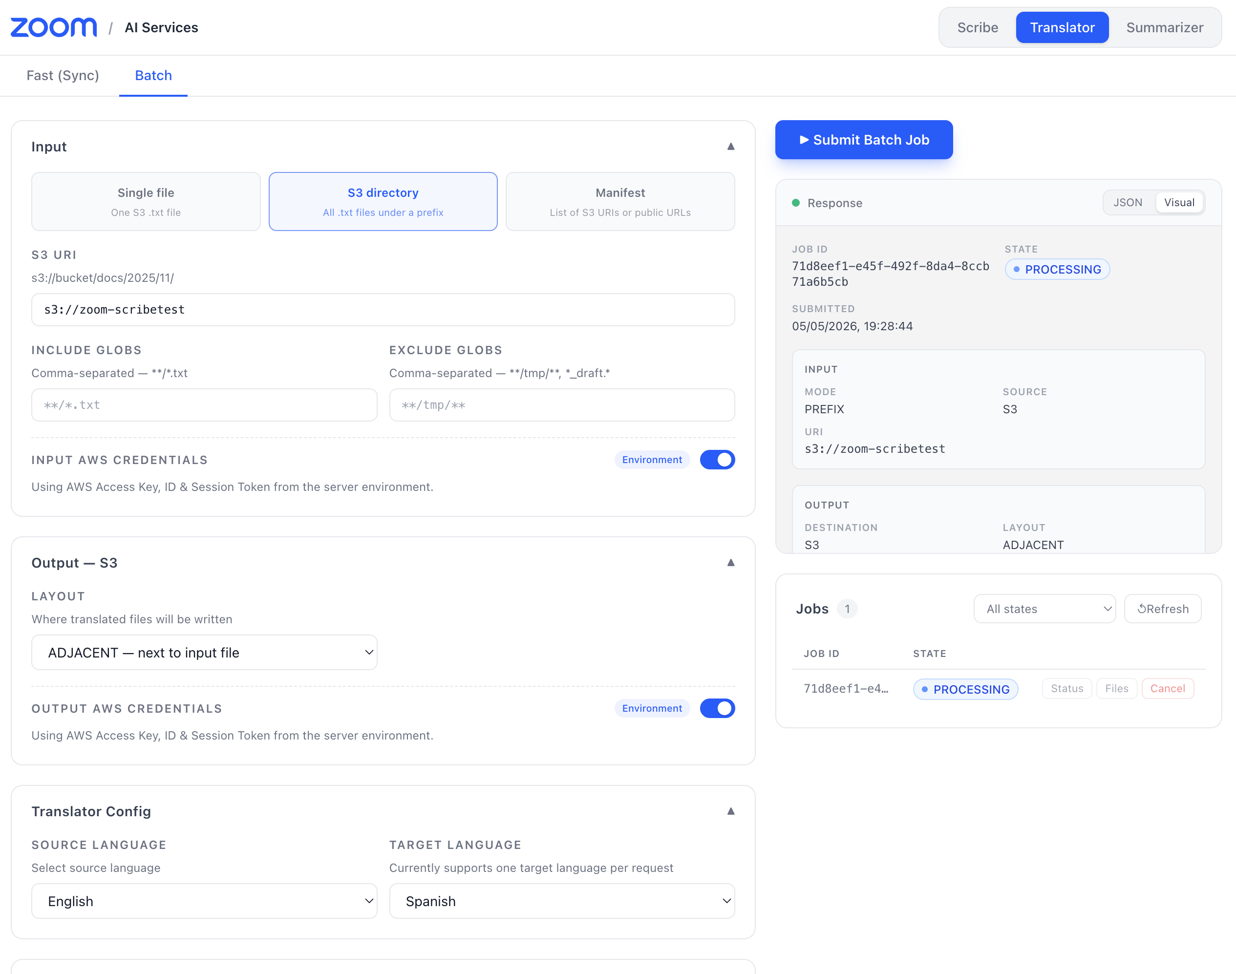Click submitted time 05/05/2026, 19:28:44

point(852,326)
